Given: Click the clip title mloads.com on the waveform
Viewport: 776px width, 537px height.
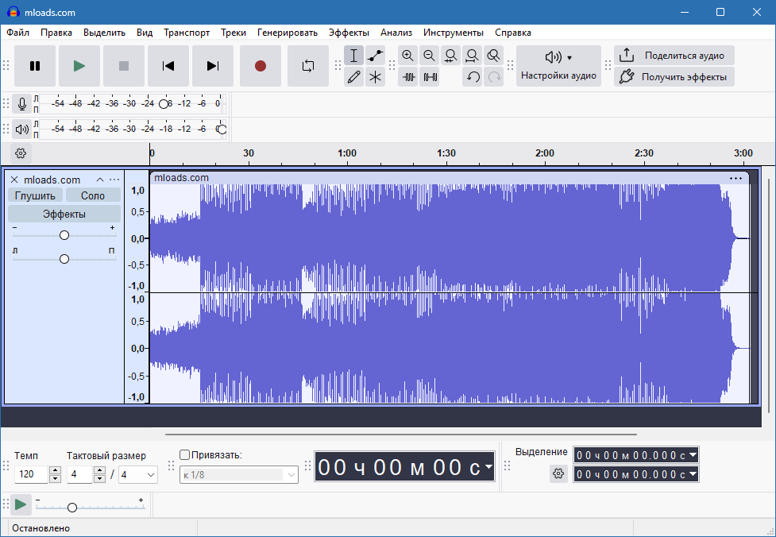Looking at the screenshot, I should (182, 178).
